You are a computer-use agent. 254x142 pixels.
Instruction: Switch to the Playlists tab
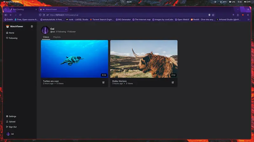(57, 37)
